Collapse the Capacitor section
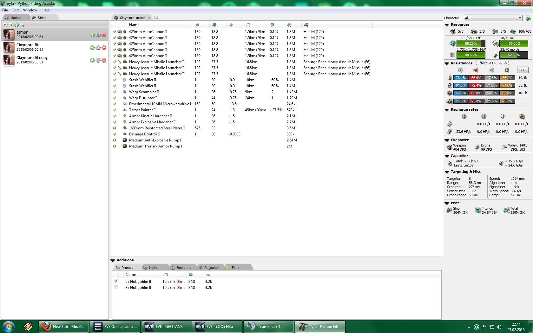 pos(447,156)
